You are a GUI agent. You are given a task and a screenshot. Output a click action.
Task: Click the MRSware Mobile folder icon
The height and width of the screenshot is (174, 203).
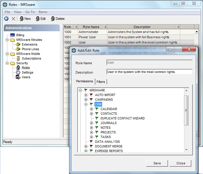point(13,54)
